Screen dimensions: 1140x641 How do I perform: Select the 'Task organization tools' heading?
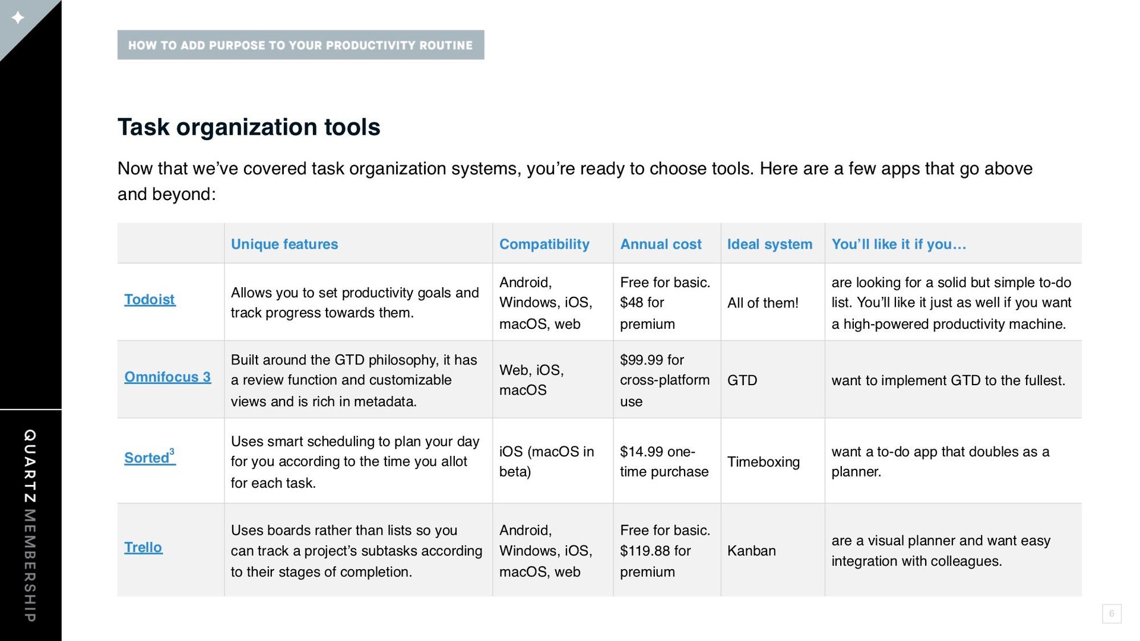tap(249, 127)
